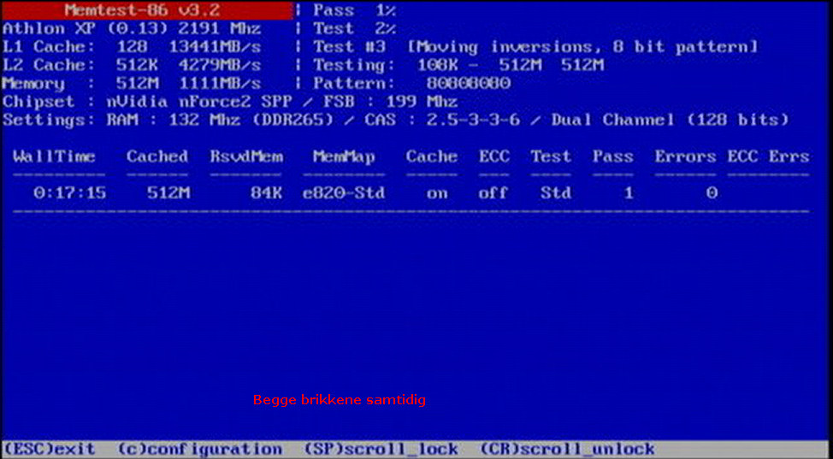
Task: Click the ECC Errs column header
Action: [768, 156]
